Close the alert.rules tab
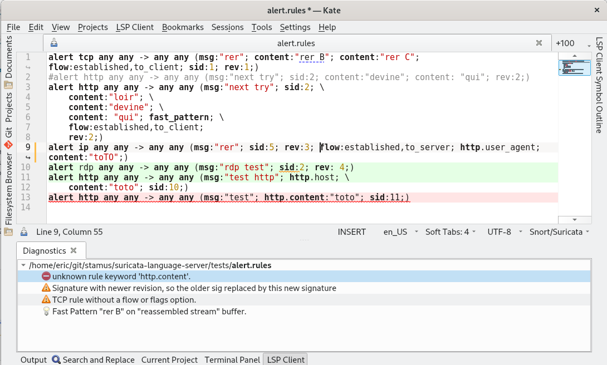Viewport: 607px width, 365px height. coord(539,43)
